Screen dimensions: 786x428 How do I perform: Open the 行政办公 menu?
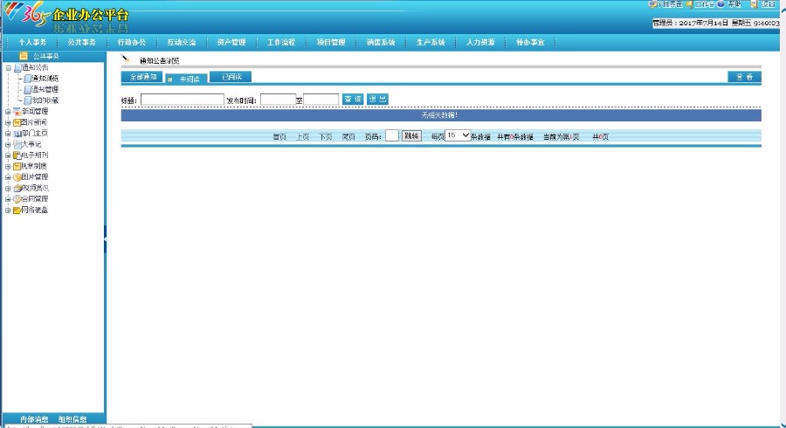(132, 42)
